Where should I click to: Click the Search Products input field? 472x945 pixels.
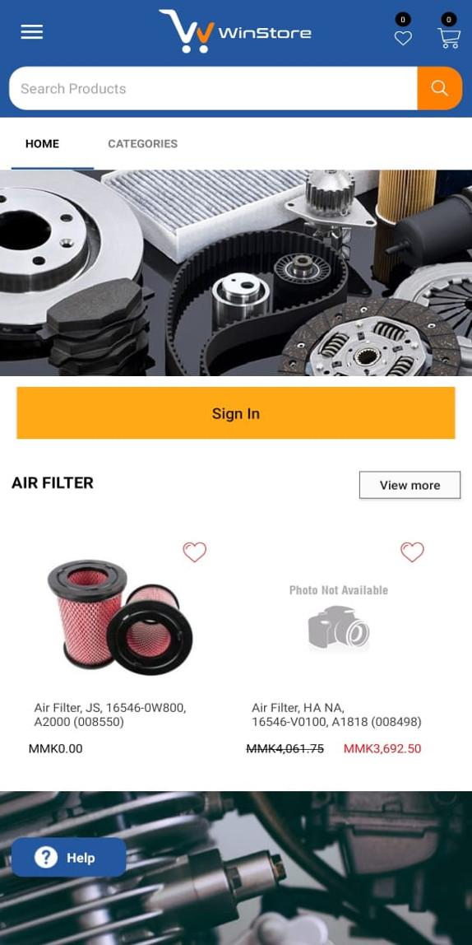(213, 89)
